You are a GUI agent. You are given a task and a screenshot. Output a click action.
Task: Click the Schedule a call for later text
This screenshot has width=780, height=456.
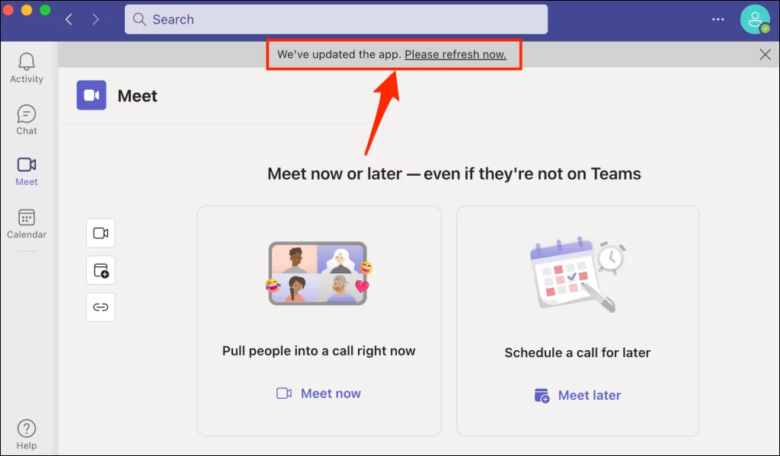577,352
